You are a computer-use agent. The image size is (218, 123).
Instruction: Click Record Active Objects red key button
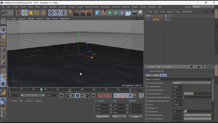[x=100, y=96]
